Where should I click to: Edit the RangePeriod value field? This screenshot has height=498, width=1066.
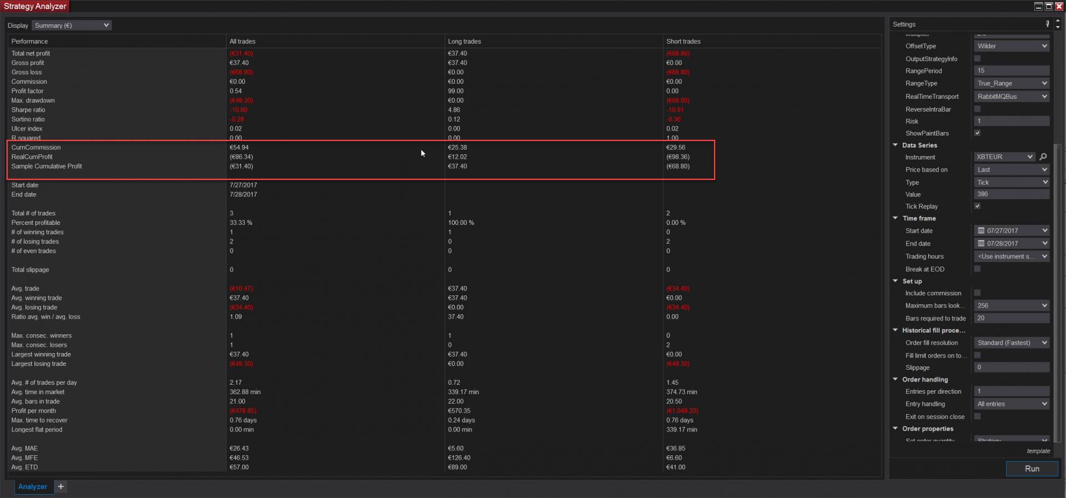coord(1012,71)
